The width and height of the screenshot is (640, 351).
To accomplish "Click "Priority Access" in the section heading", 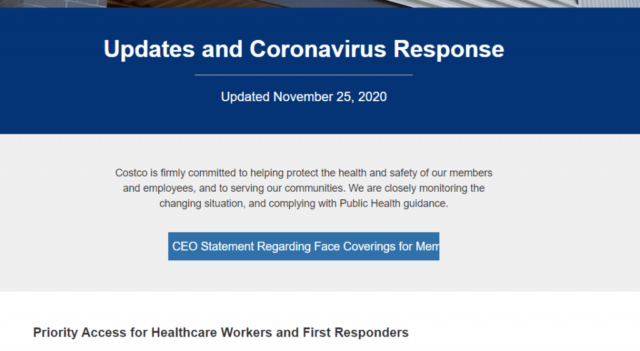I will (x=80, y=332).
